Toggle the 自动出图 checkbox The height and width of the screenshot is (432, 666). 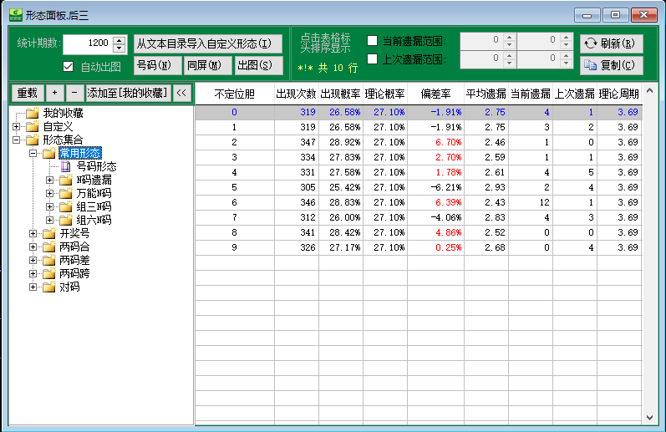point(69,67)
